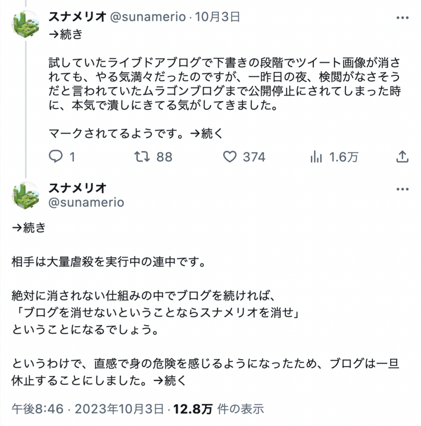Open first tweet text about ライブドアブログ
This screenshot has width=421, height=426.
pos(224,84)
